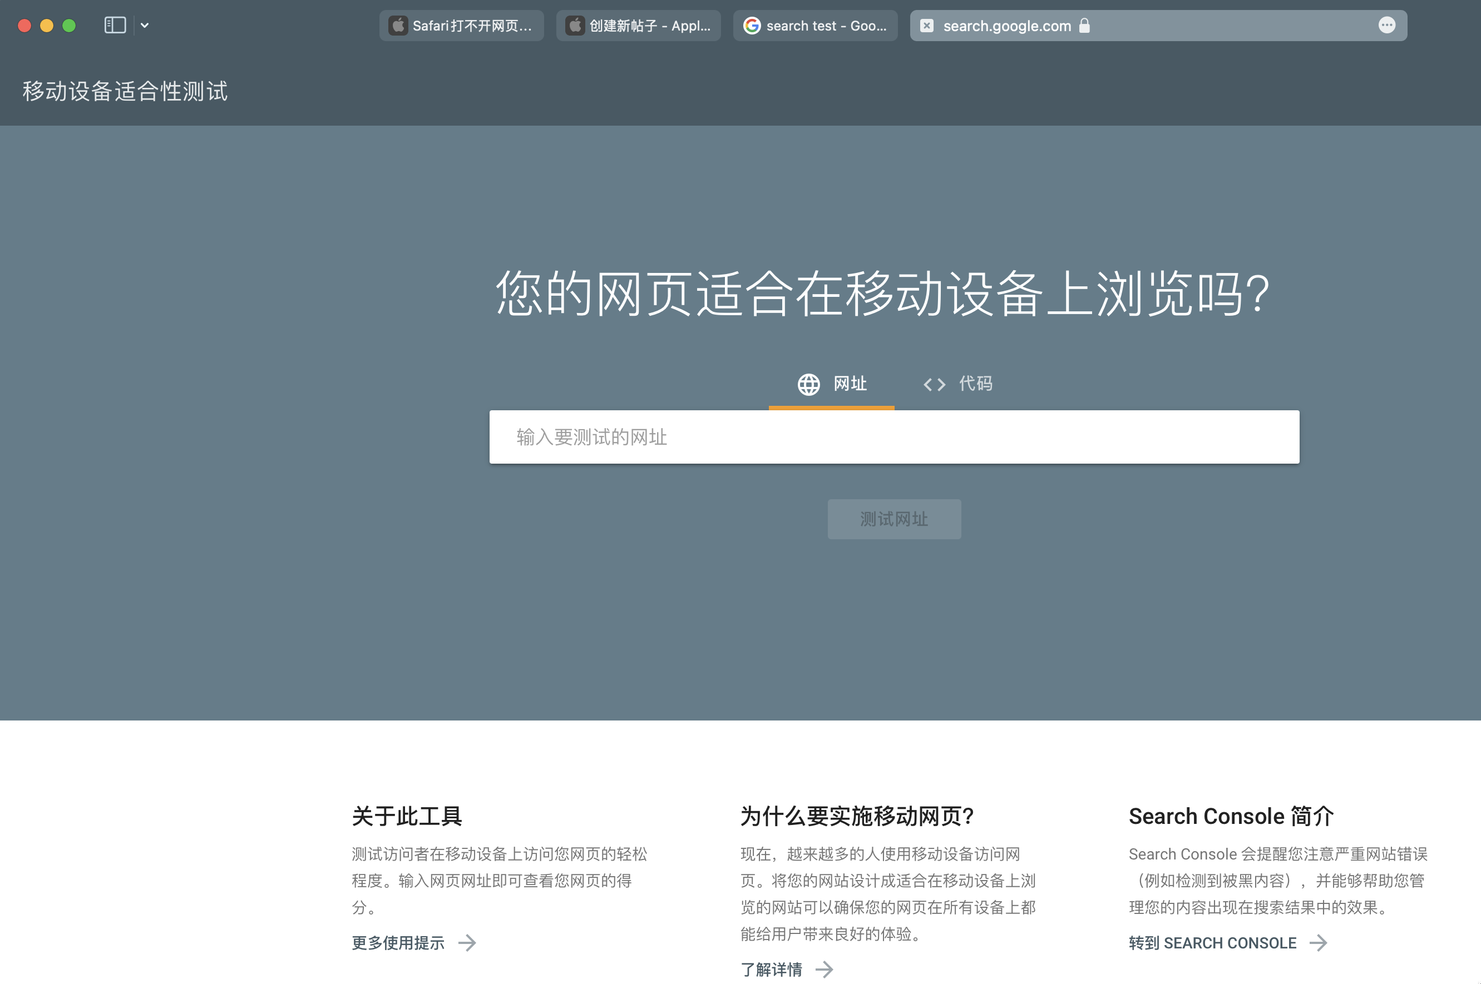Toggle the Safari sidebar icon
1481x984 pixels.
point(115,25)
